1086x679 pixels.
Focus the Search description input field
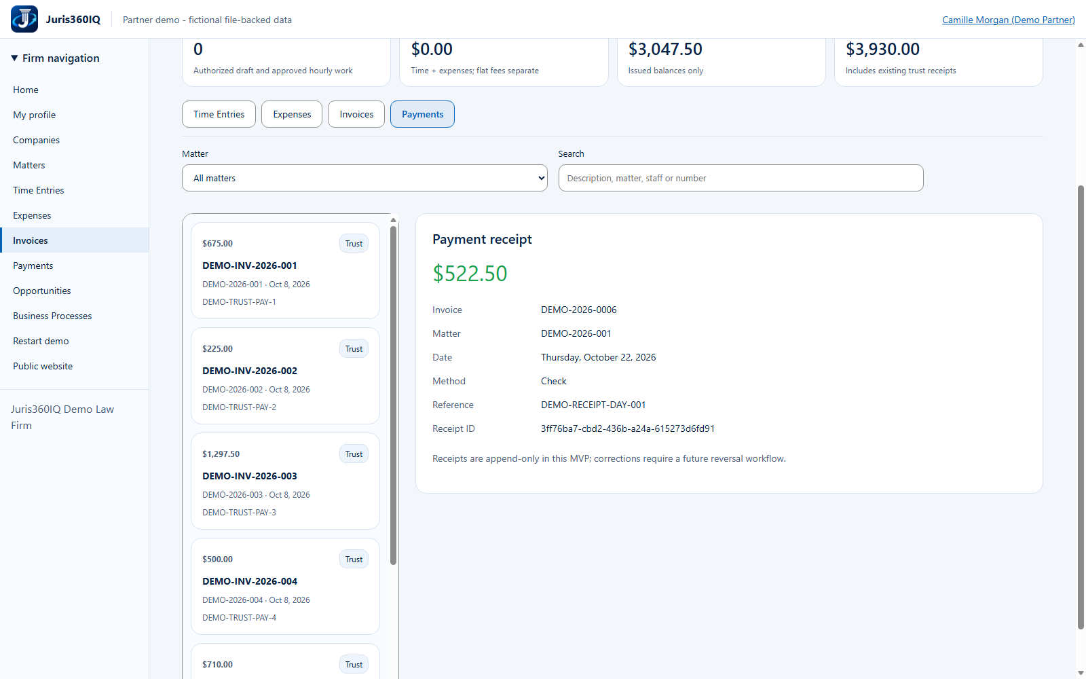click(741, 178)
